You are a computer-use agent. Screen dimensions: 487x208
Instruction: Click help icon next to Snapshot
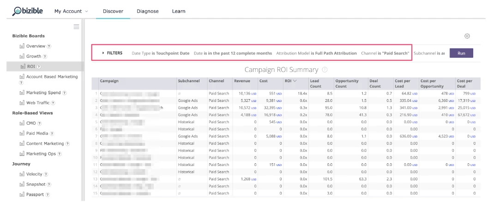click(49, 185)
